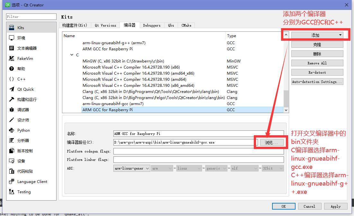Click the Platform linker flags field

(x=199, y=160)
